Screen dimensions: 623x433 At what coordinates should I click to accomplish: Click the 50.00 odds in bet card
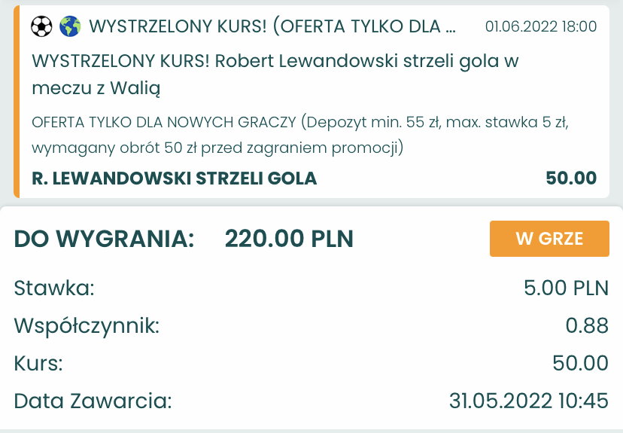pyautogui.click(x=571, y=178)
